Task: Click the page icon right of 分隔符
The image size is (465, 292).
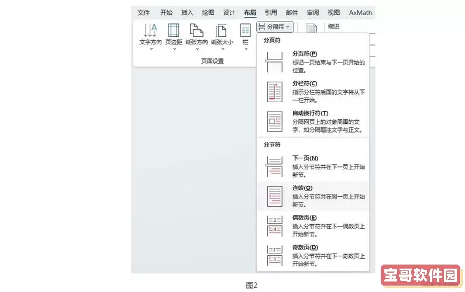Action: pyautogui.click(x=311, y=29)
